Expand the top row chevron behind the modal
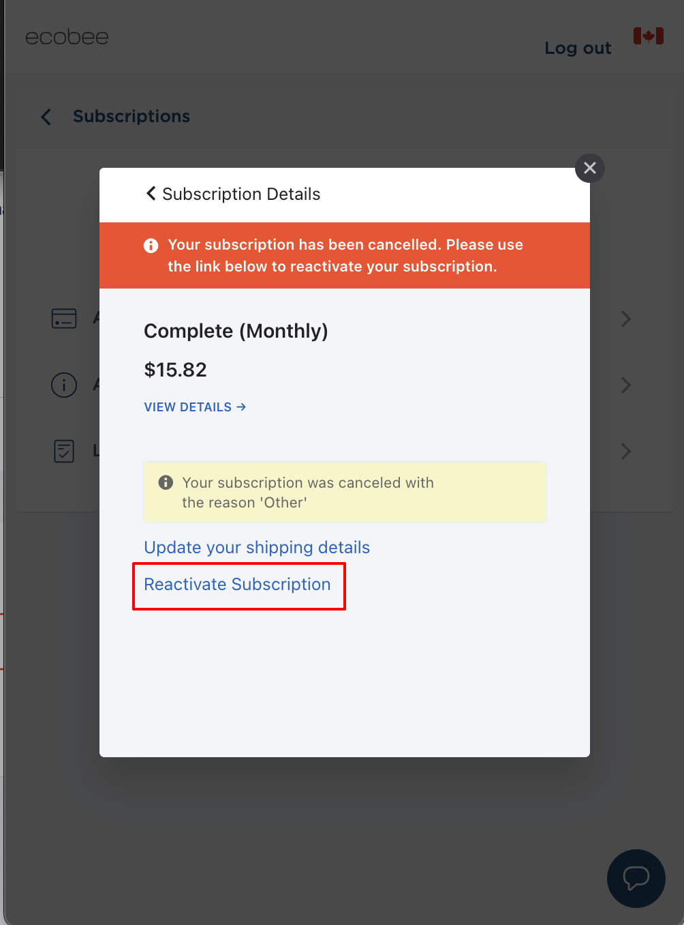Image resolution: width=684 pixels, height=925 pixels. pos(625,319)
